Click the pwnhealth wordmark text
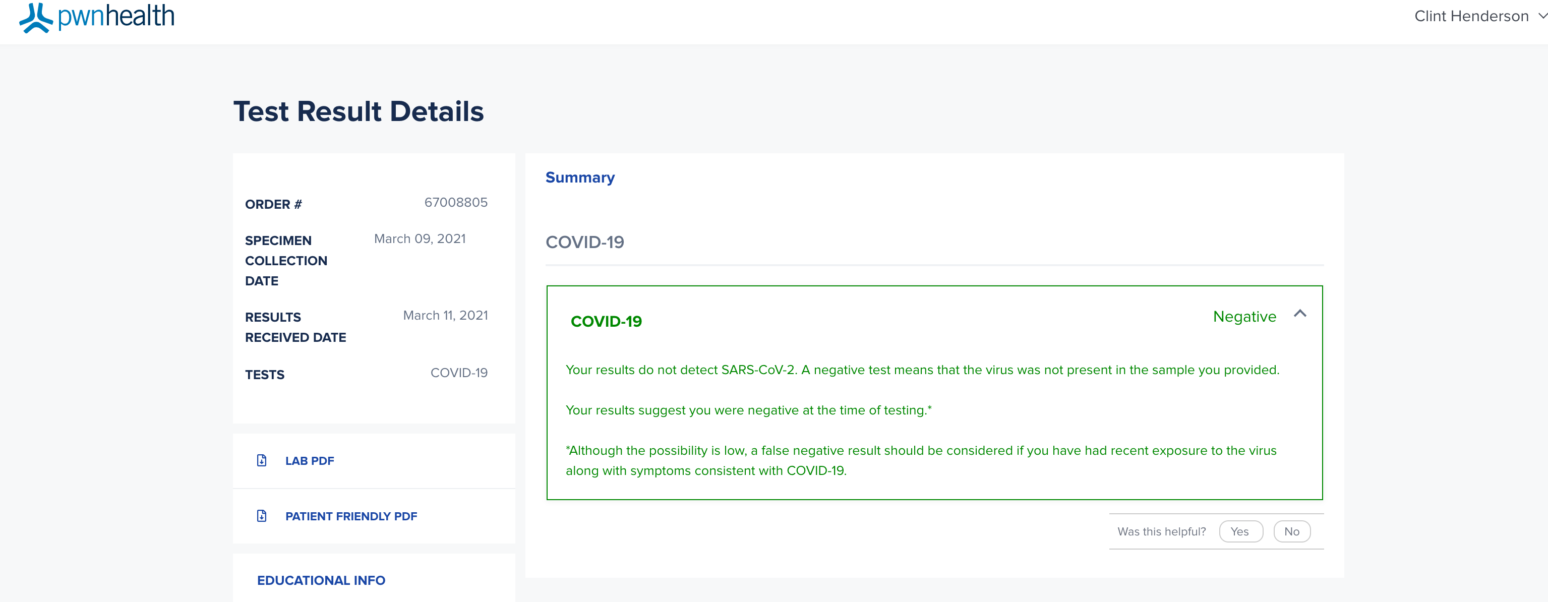This screenshot has width=1548, height=602. click(116, 16)
